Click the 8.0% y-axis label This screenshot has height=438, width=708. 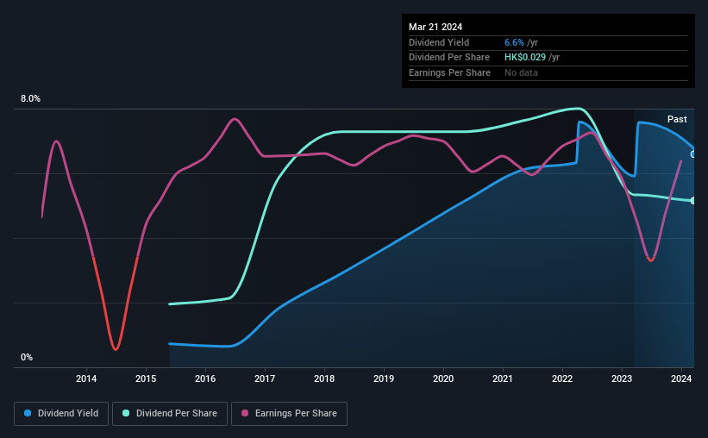point(30,98)
